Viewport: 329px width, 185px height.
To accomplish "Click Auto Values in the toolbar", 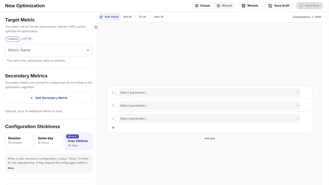I will [x=109, y=17].
